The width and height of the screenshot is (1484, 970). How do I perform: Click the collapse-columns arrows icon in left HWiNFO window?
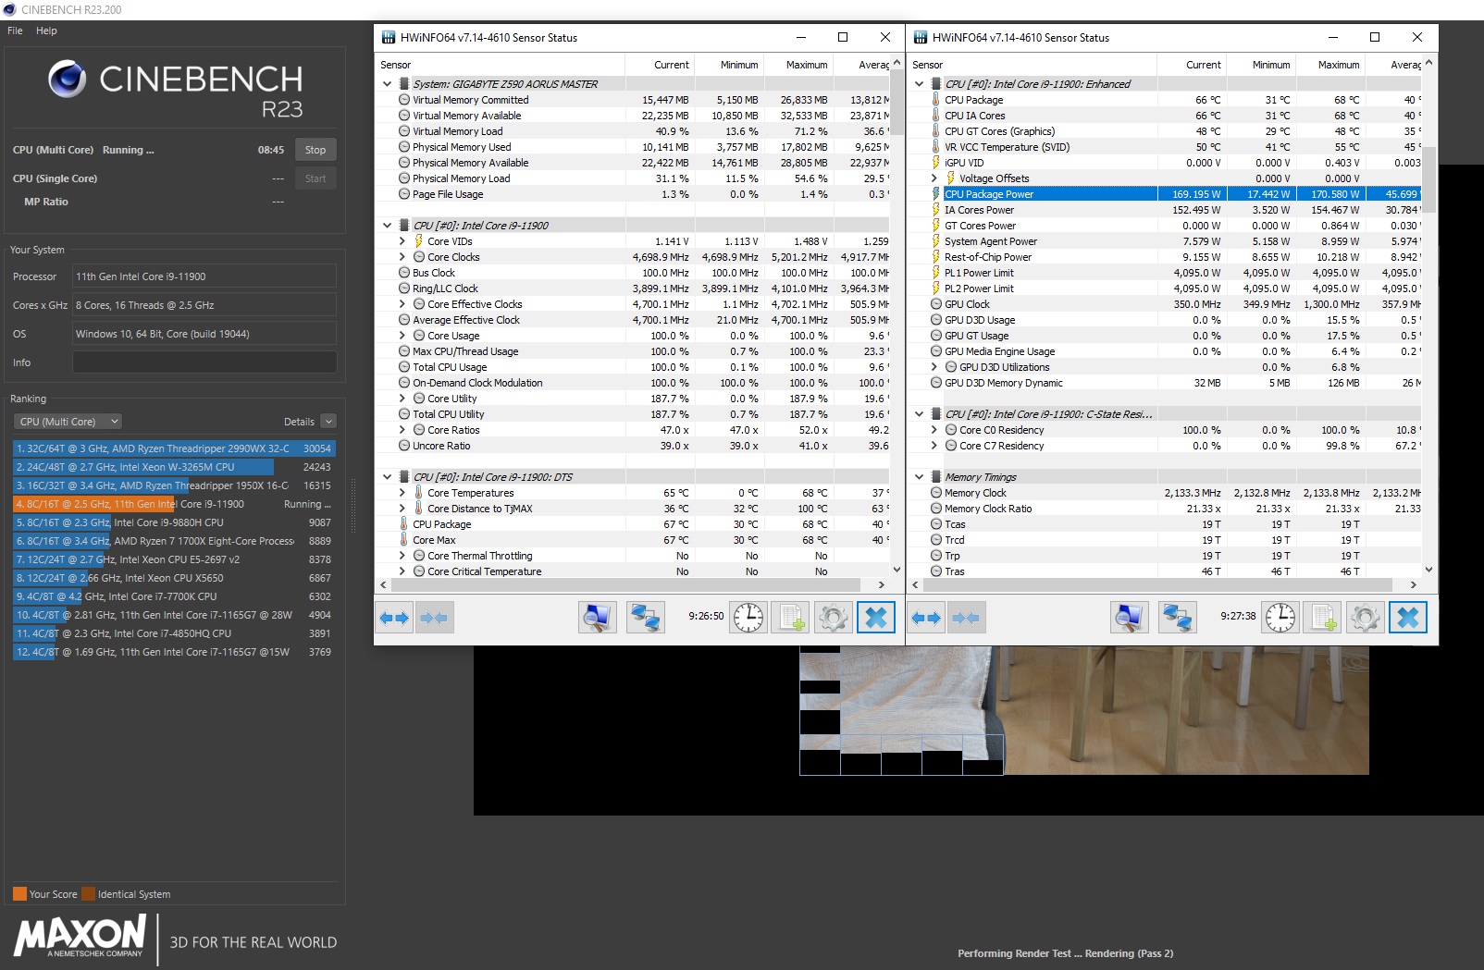pos(434,617)
